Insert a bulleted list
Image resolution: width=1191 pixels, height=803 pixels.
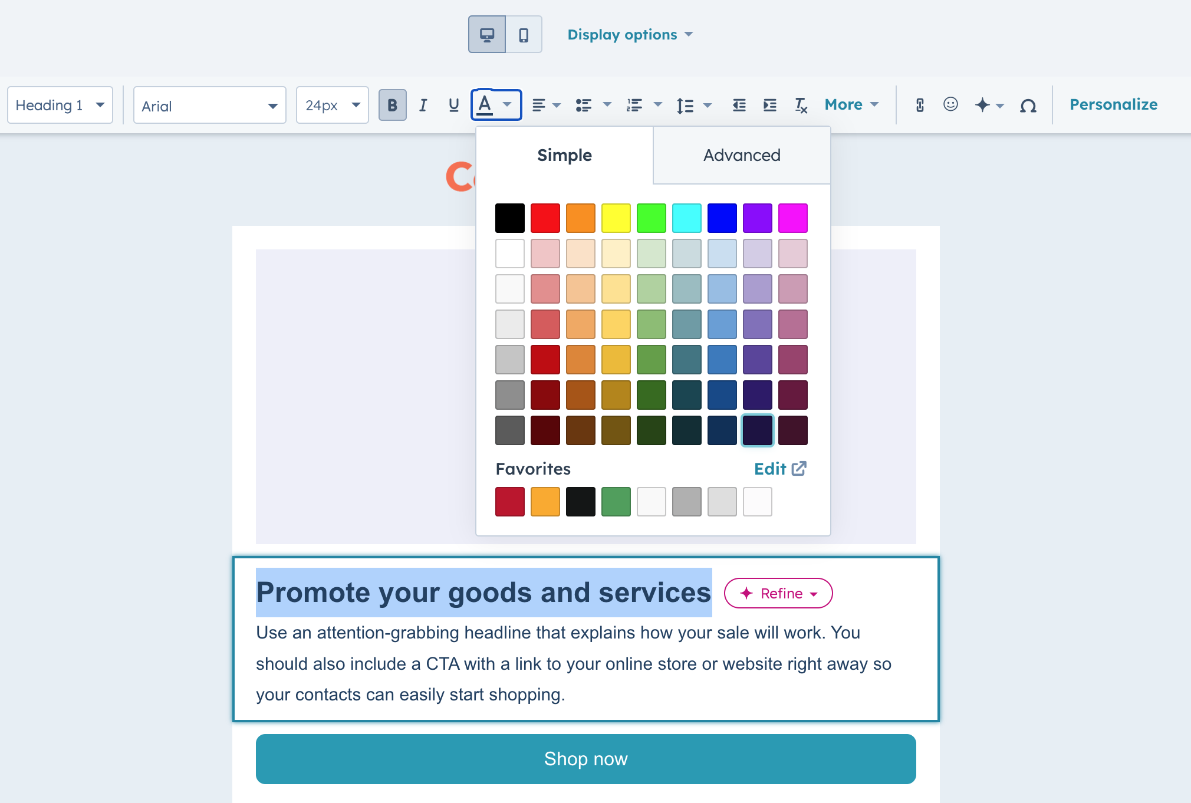[x=583, y=106]
